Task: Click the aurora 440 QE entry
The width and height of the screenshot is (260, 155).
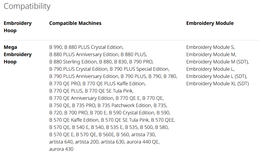Action: [143, 142]
